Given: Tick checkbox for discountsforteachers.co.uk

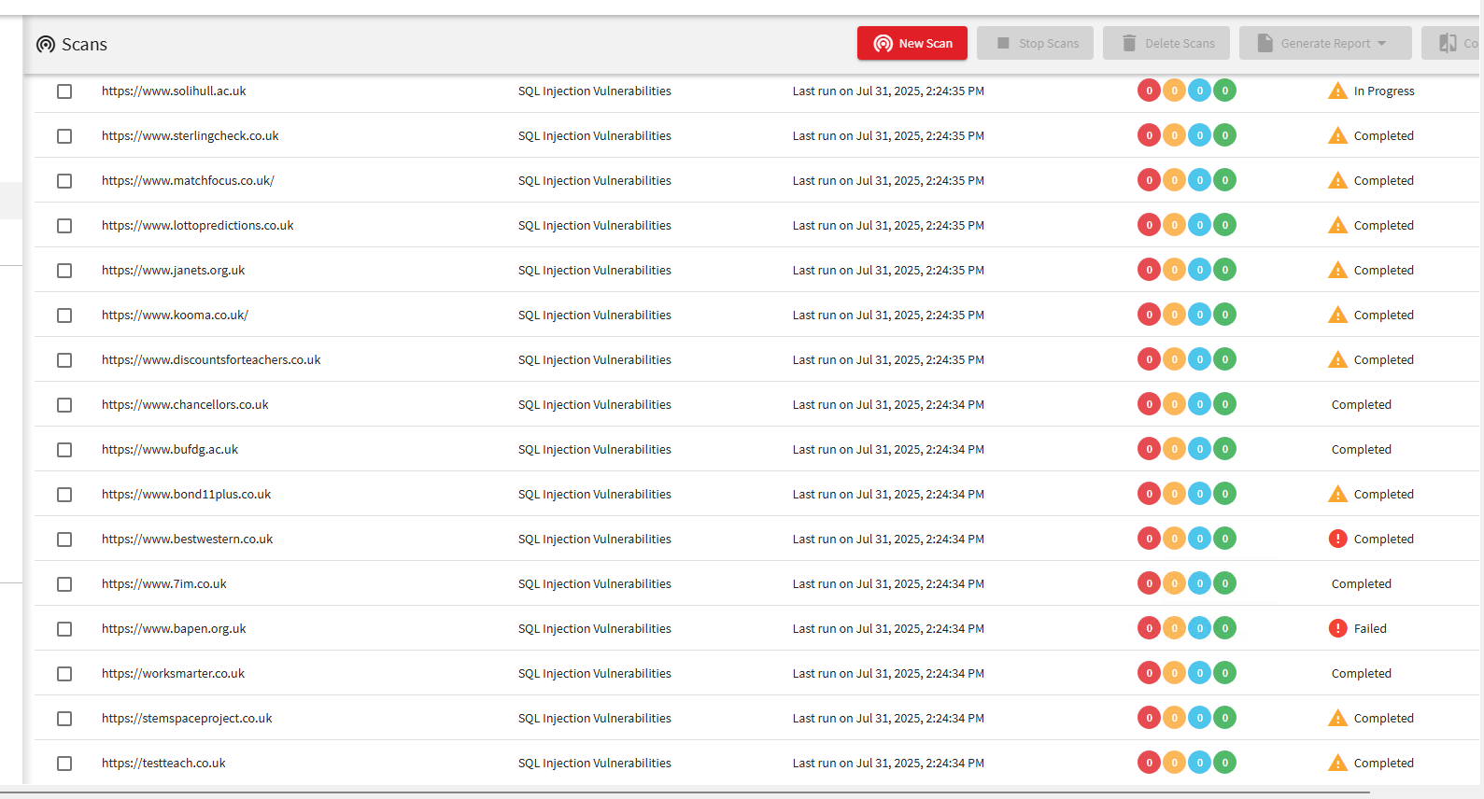Looking at the screenshot, I should click(x=64, y=360).
